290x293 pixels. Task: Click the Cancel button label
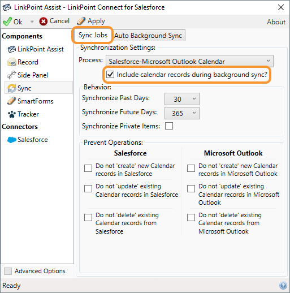[59, 21]
